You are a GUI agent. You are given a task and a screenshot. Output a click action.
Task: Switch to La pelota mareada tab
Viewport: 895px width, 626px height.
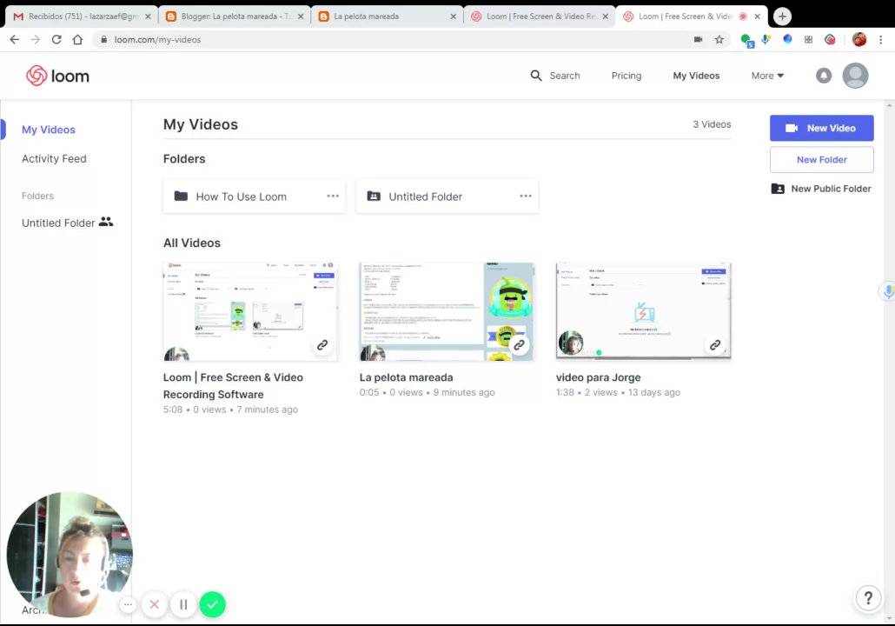pyautogui.click(x=387, y=17)
